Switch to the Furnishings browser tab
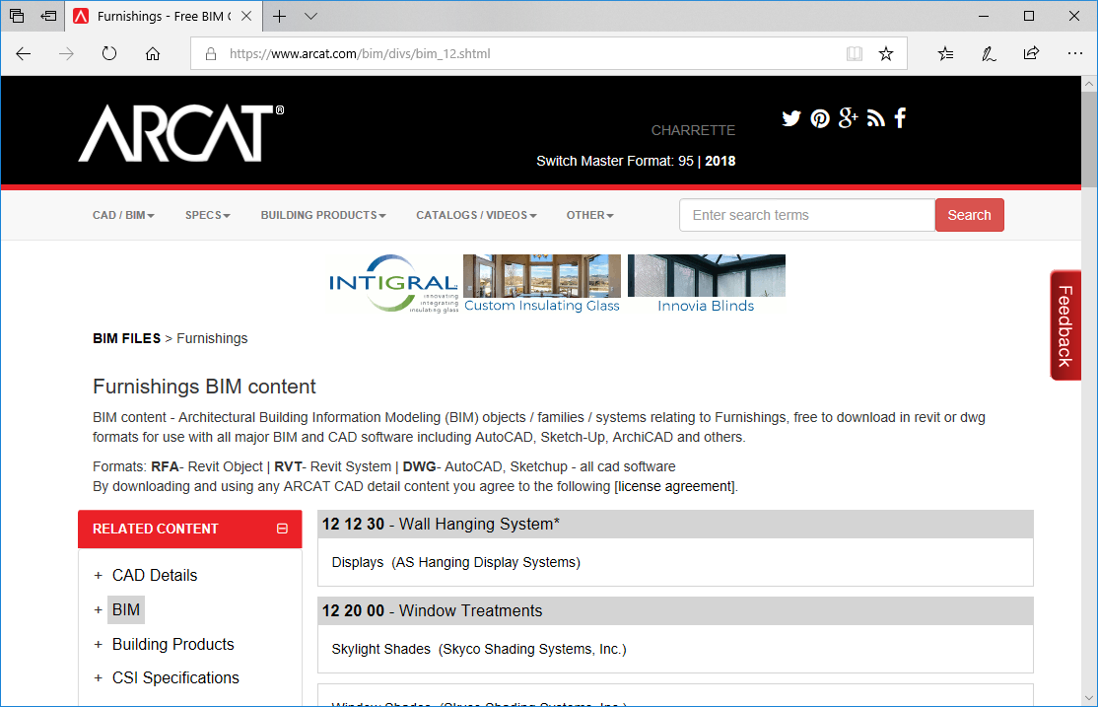 pyautogui.click(x=158, y=16)
